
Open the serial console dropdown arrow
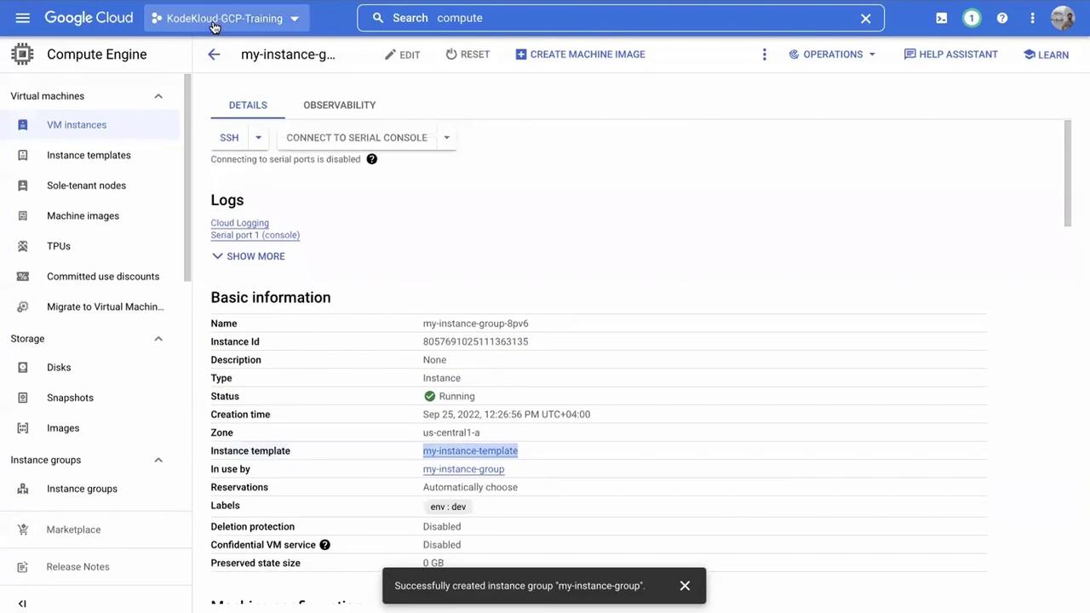[x=446, y=138]
